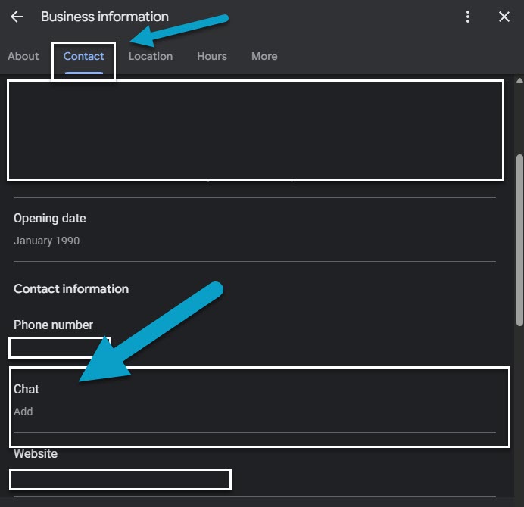Edit the Website field

pyautogui.click(x=120, y=480)
